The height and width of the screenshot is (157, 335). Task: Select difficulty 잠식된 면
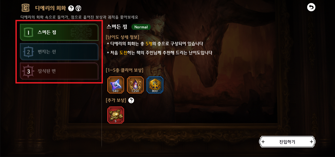pyautogui.click(x=59, y=71)
